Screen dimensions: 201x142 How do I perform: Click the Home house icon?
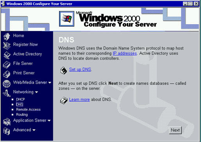[7, 36]
